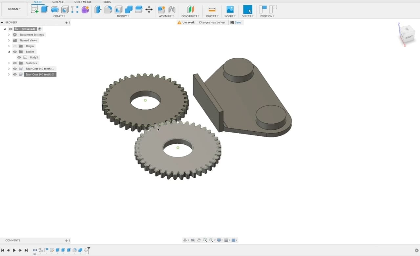420x256 pixels.
Task: Open the CREATE dropdown menu
Action: 59,16
